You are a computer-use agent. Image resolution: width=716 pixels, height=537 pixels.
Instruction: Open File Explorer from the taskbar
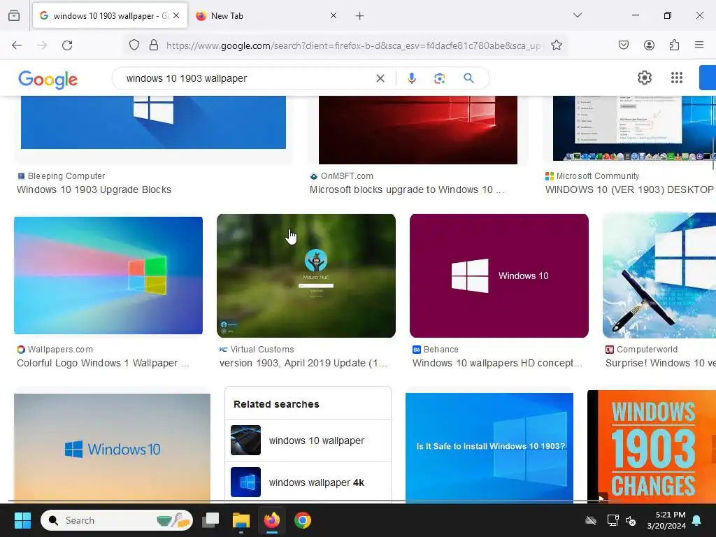click(241, 520)
